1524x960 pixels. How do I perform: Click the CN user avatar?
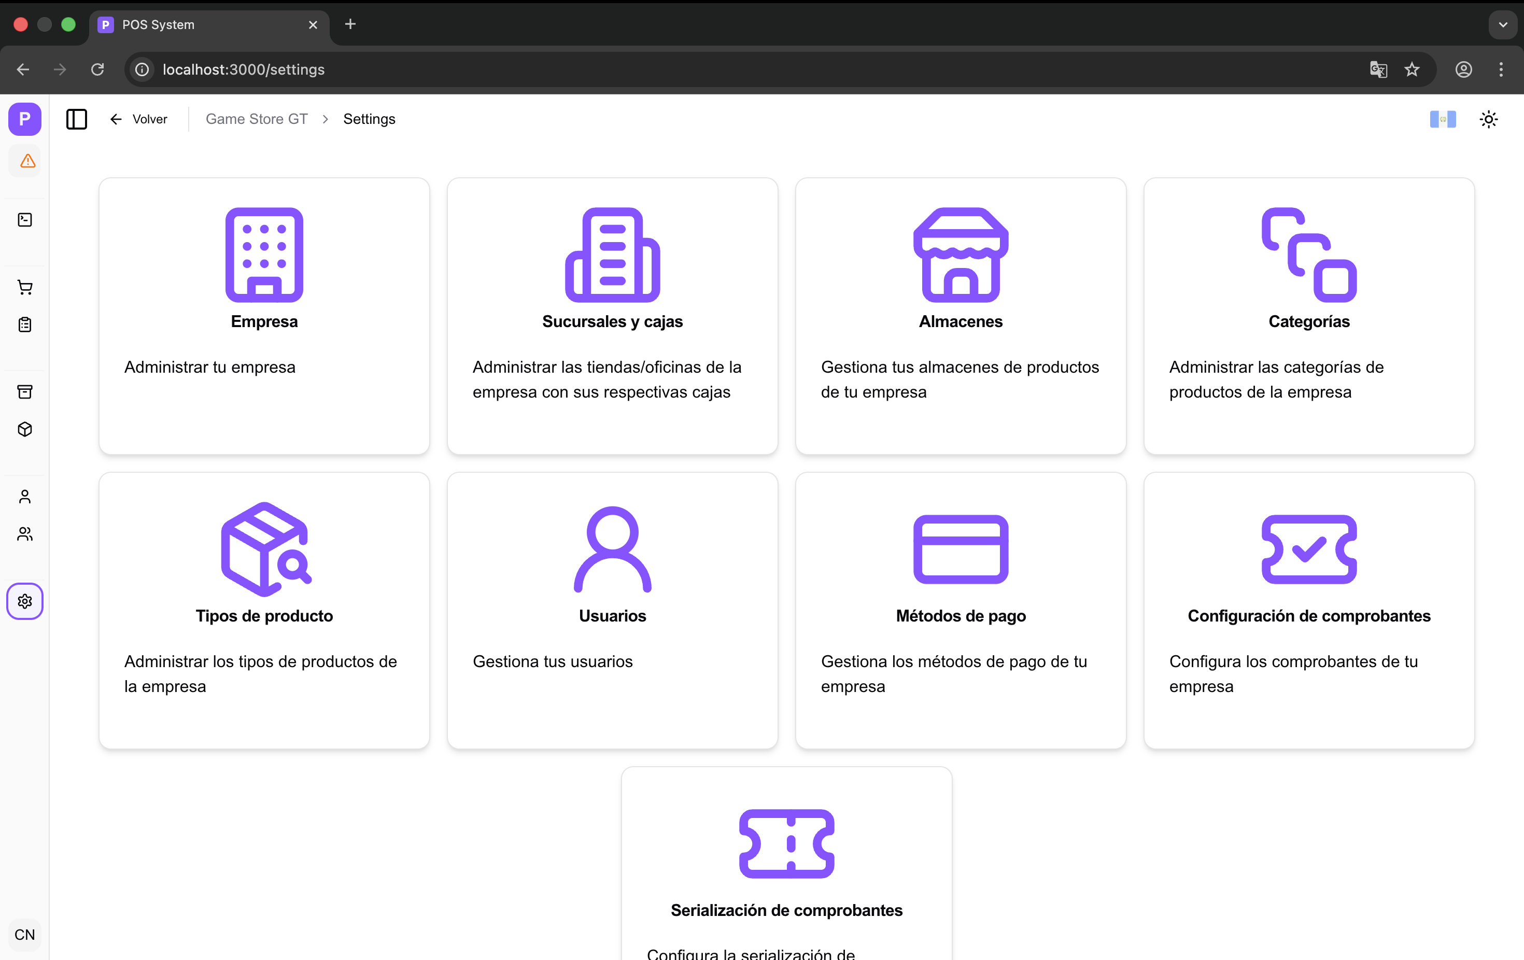25,934
